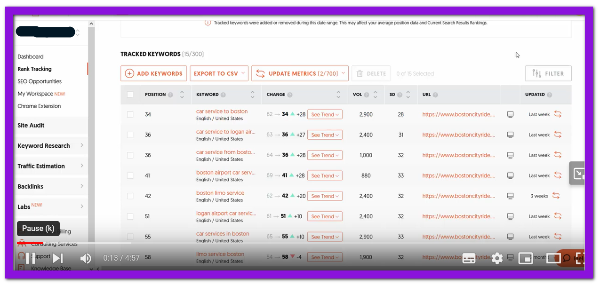This screenshot has height=286, width=600.
Task: Refresh metrics for car service from bosto row
Action: (x=558, y=155)
